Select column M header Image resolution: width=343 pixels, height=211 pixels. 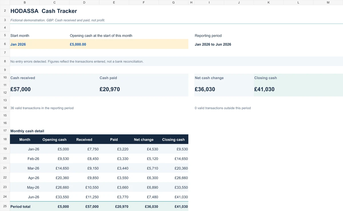click(x=328, y=2)
